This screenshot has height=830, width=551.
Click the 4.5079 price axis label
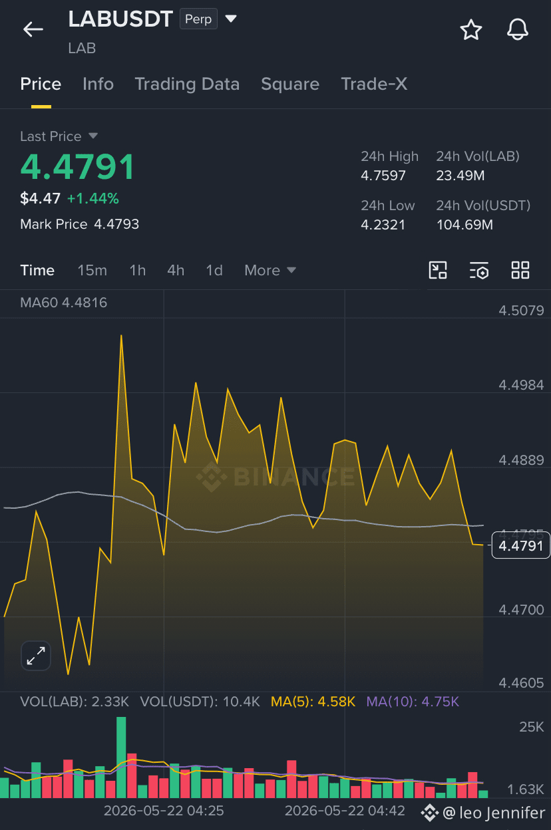[521, 310]
